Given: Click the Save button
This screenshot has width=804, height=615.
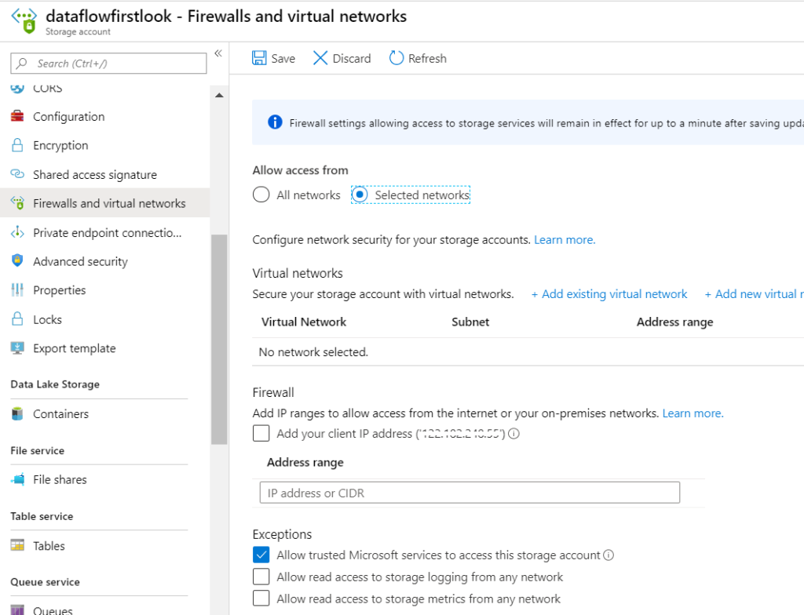Looking at the screenshot, I should click(274, 58).
